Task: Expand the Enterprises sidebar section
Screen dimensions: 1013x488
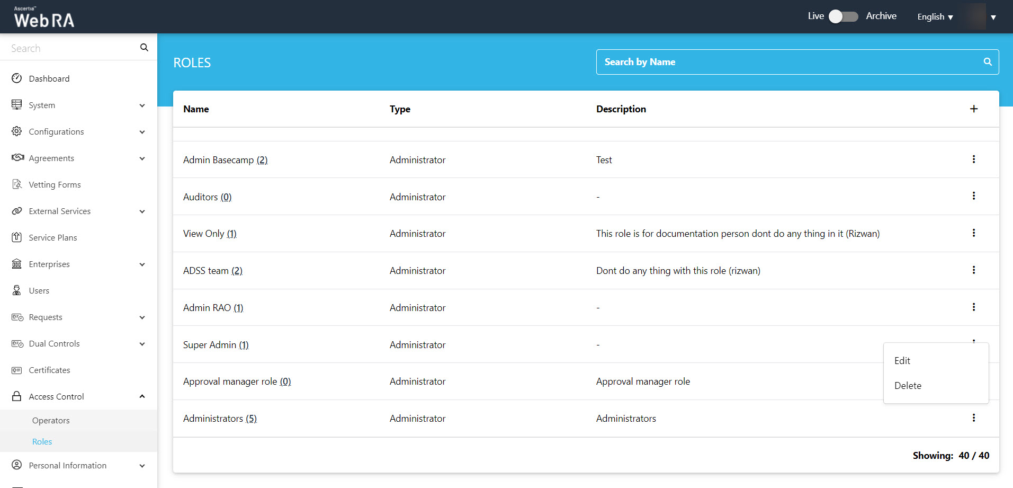Action: [142, 264]
